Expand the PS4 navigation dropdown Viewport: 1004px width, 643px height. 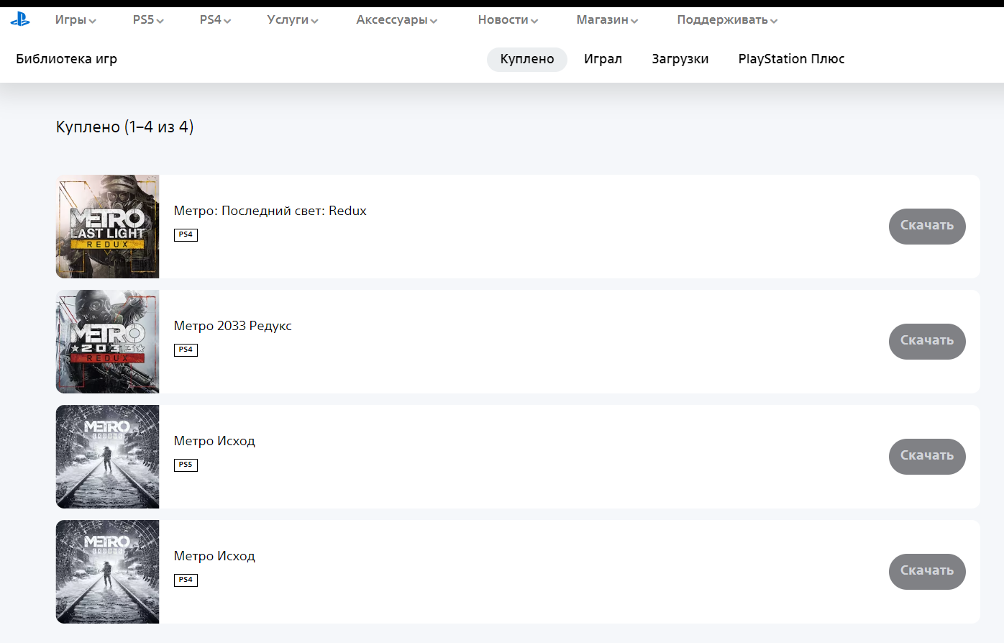click(x=215, y=20)
